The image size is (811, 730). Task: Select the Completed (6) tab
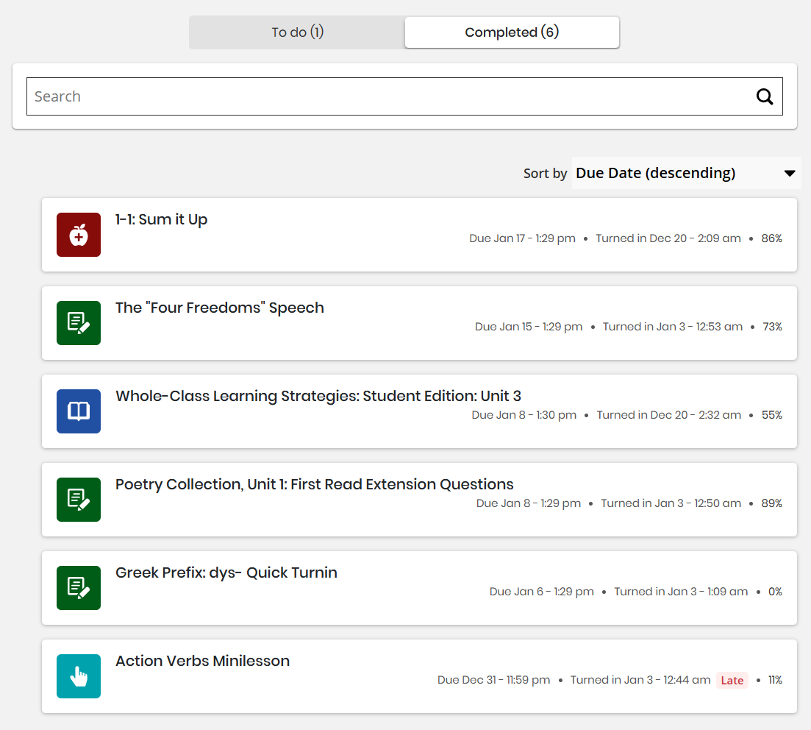pyautogui.click(x=512, y=32)
